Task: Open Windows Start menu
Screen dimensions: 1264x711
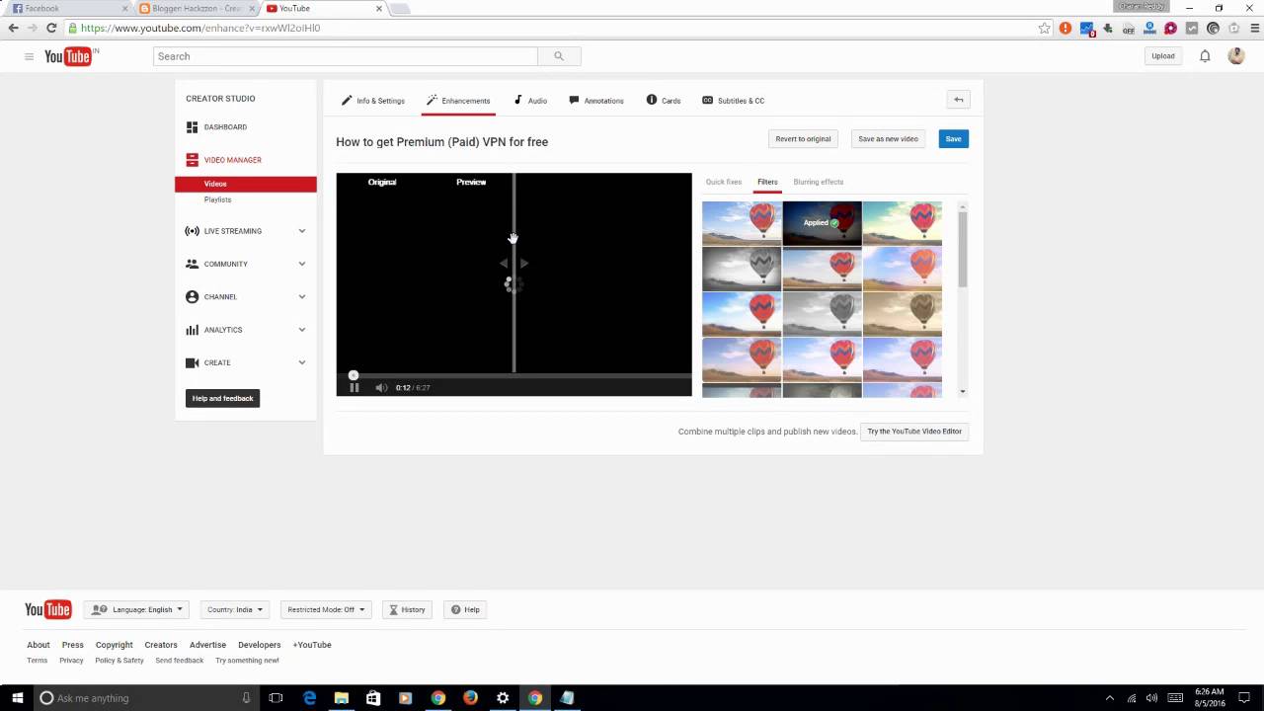Action: click(17, 697)
